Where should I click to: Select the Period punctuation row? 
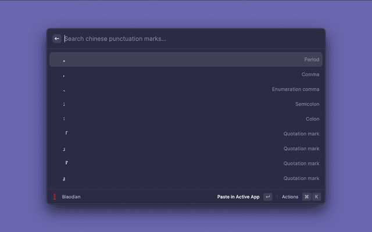coord(186,60)
